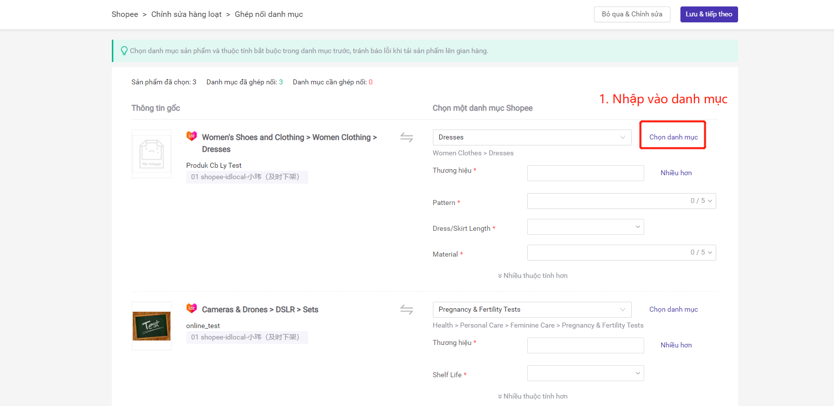Expand Nhiều thuộc tính hơn under Material

(x=532, y=275)
